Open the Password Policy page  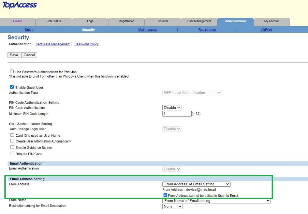[86, 44]
